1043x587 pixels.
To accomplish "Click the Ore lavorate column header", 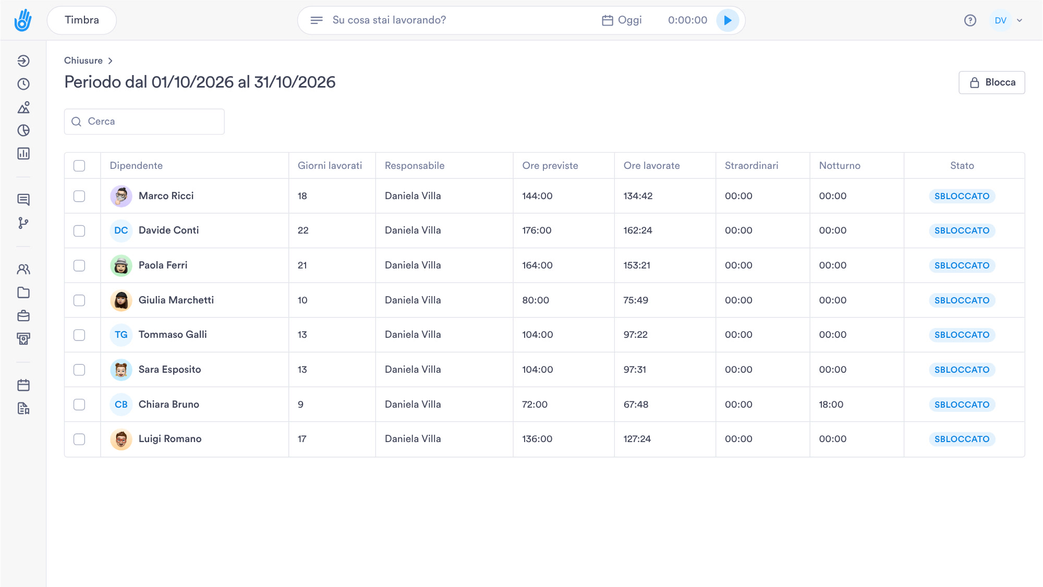I will 651,166.
